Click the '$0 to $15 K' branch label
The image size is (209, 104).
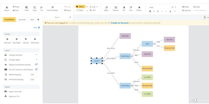[111, 48]
